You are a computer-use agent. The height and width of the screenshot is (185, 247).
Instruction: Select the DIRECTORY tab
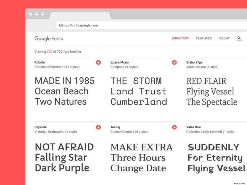tap(181, 38)
